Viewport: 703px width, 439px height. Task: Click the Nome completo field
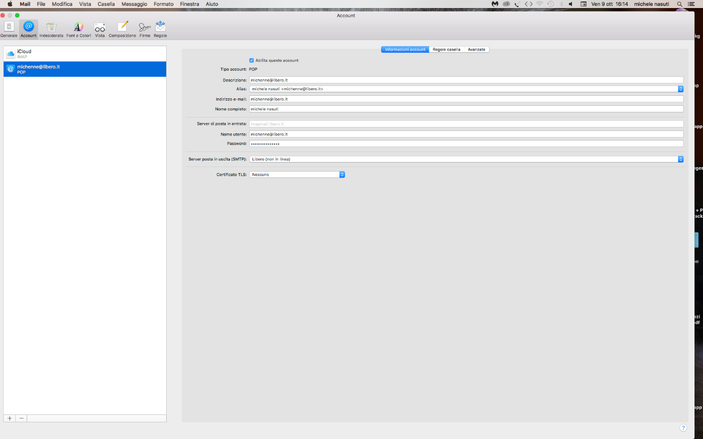tap(466, 109)
